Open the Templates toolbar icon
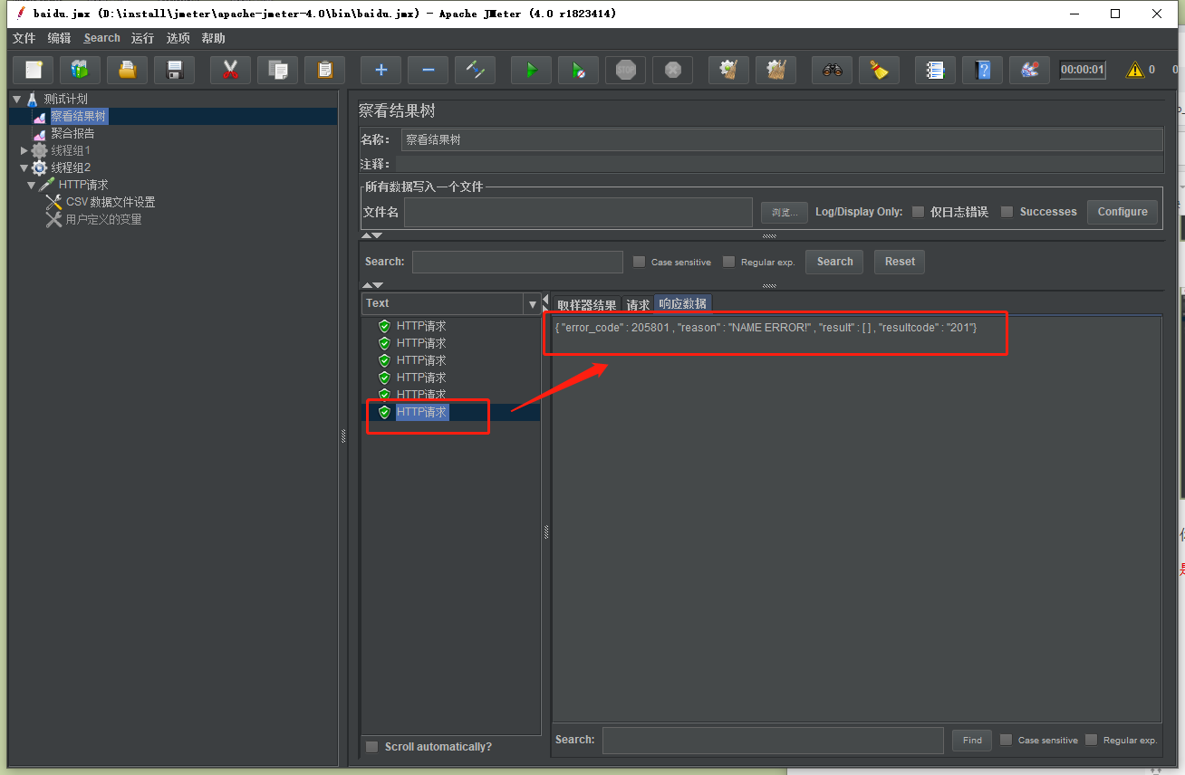1185x775 pixels. pos(81,70)
